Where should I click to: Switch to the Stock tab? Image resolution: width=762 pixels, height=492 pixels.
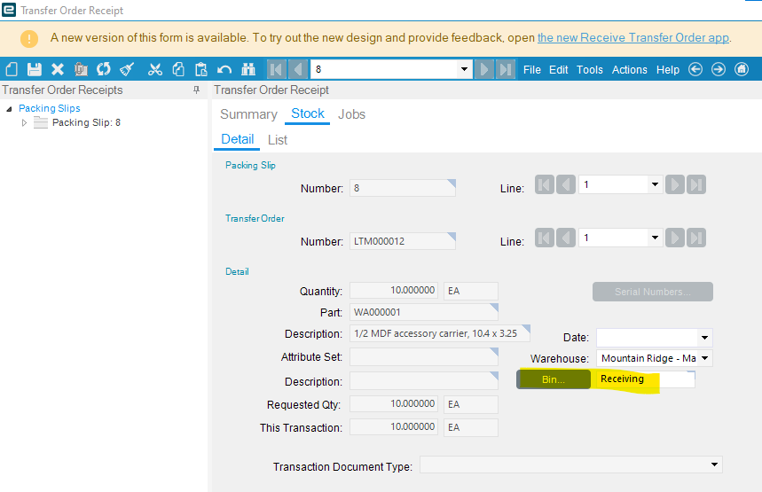[x=308, y=113]
